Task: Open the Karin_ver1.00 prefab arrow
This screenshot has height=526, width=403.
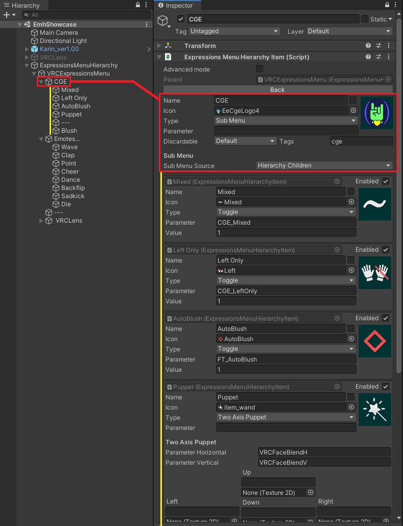Action: click(149, 49)
